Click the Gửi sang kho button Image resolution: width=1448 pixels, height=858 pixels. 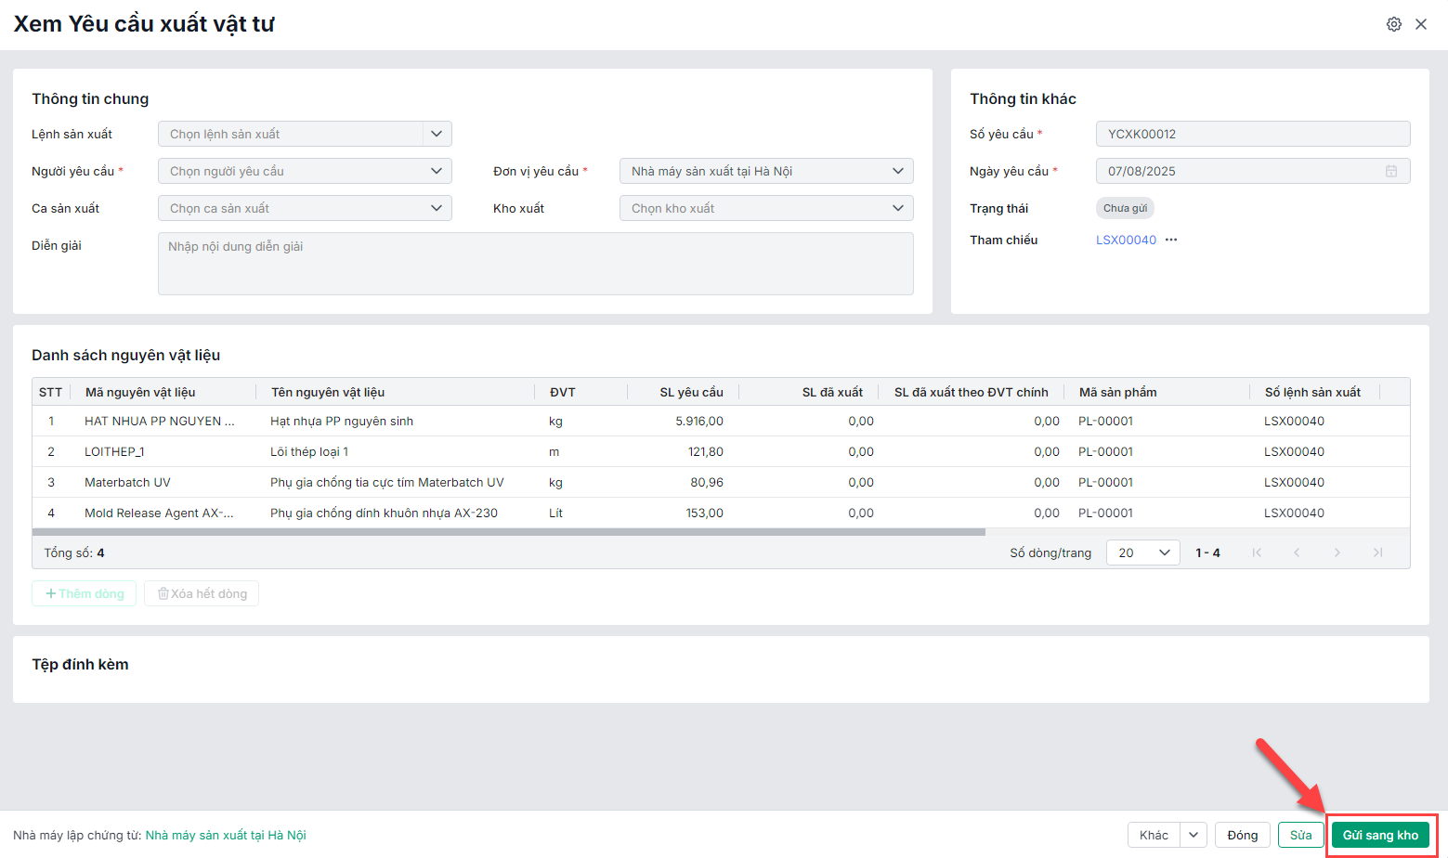[x=1380, y=835]
